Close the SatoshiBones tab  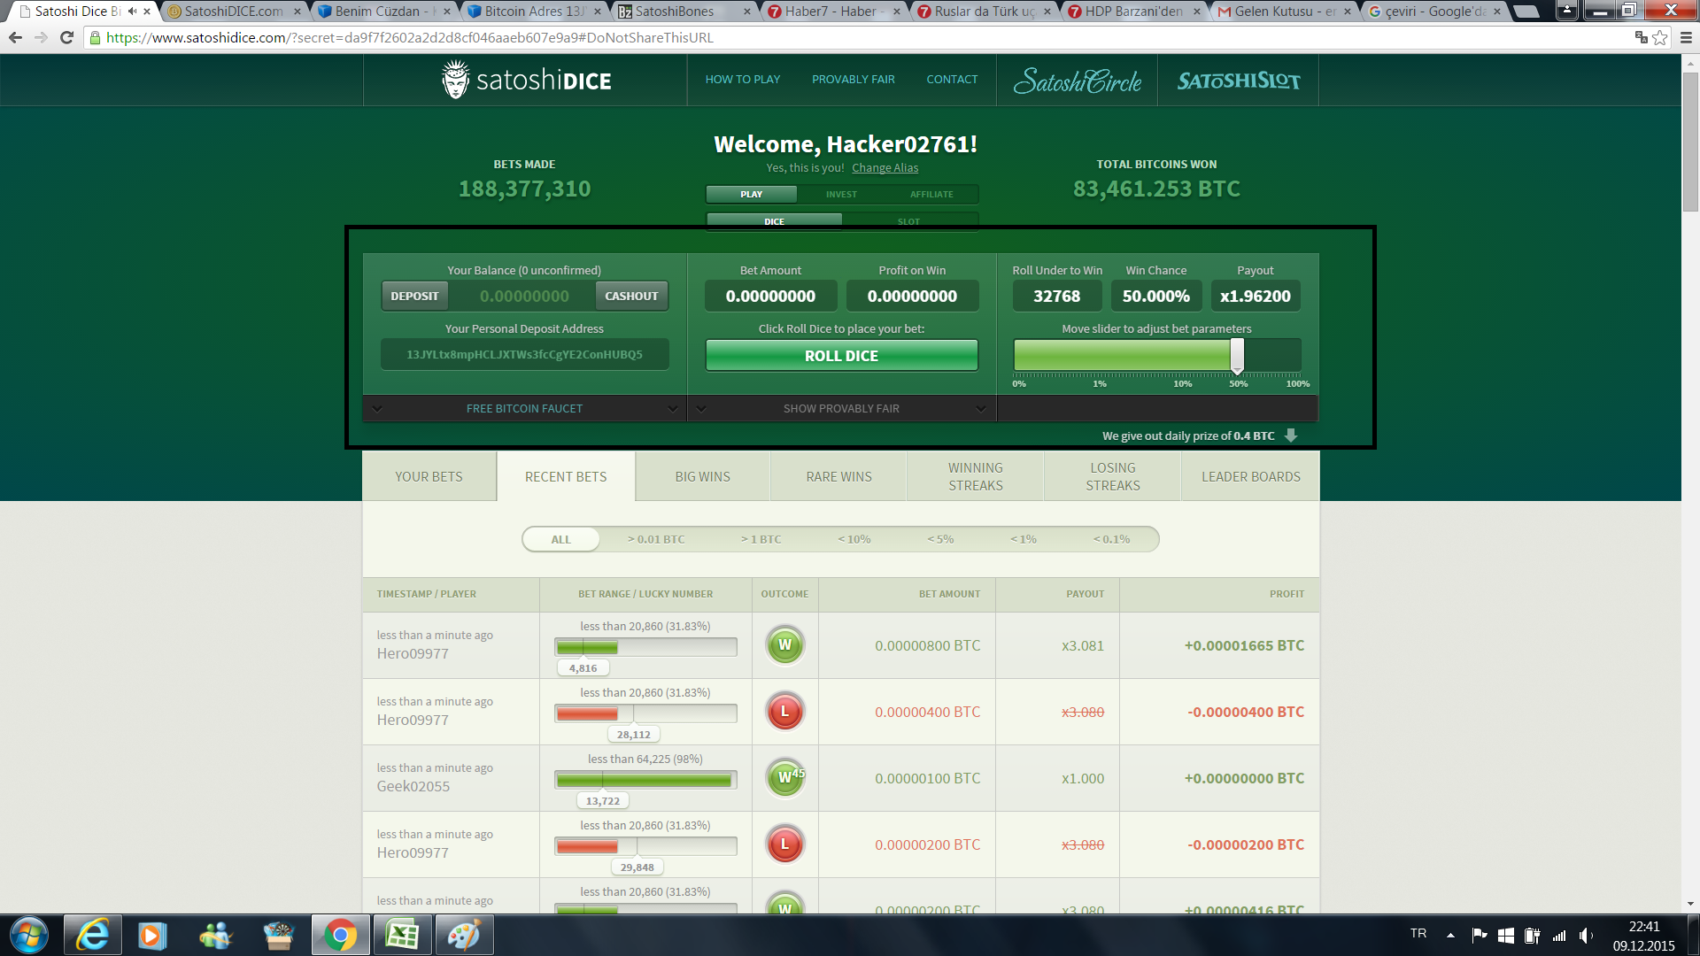pos(746,12)
